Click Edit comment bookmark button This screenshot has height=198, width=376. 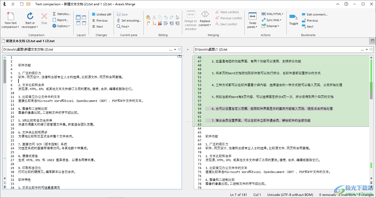pyautogui.click(x=315, y=14)
